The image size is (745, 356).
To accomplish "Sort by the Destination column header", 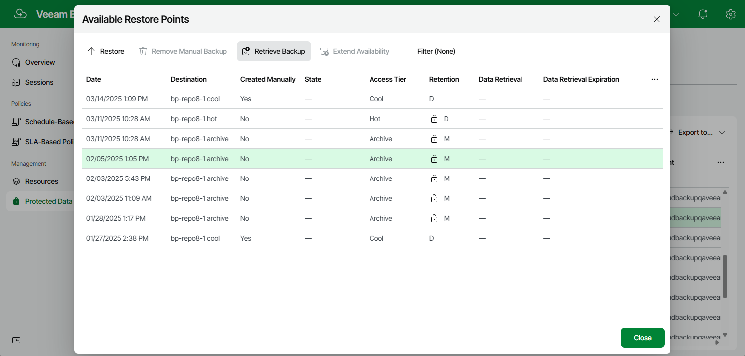I will [x=189, y=79].
